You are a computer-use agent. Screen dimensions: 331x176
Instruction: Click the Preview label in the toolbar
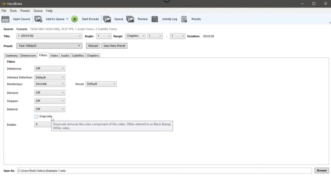coord(143,19)
